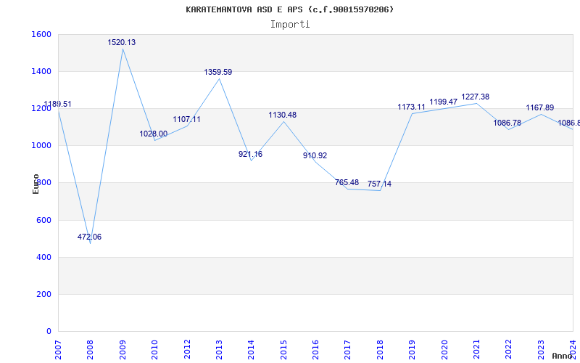Click the 400 y-axis tick label
This screenshot has width=580, height=363.
coord(43,257)
